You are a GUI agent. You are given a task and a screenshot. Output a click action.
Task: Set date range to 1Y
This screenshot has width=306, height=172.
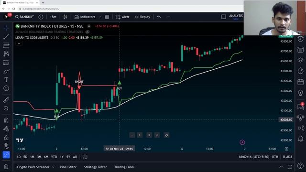pyautogui.click(x=62, y=157)
